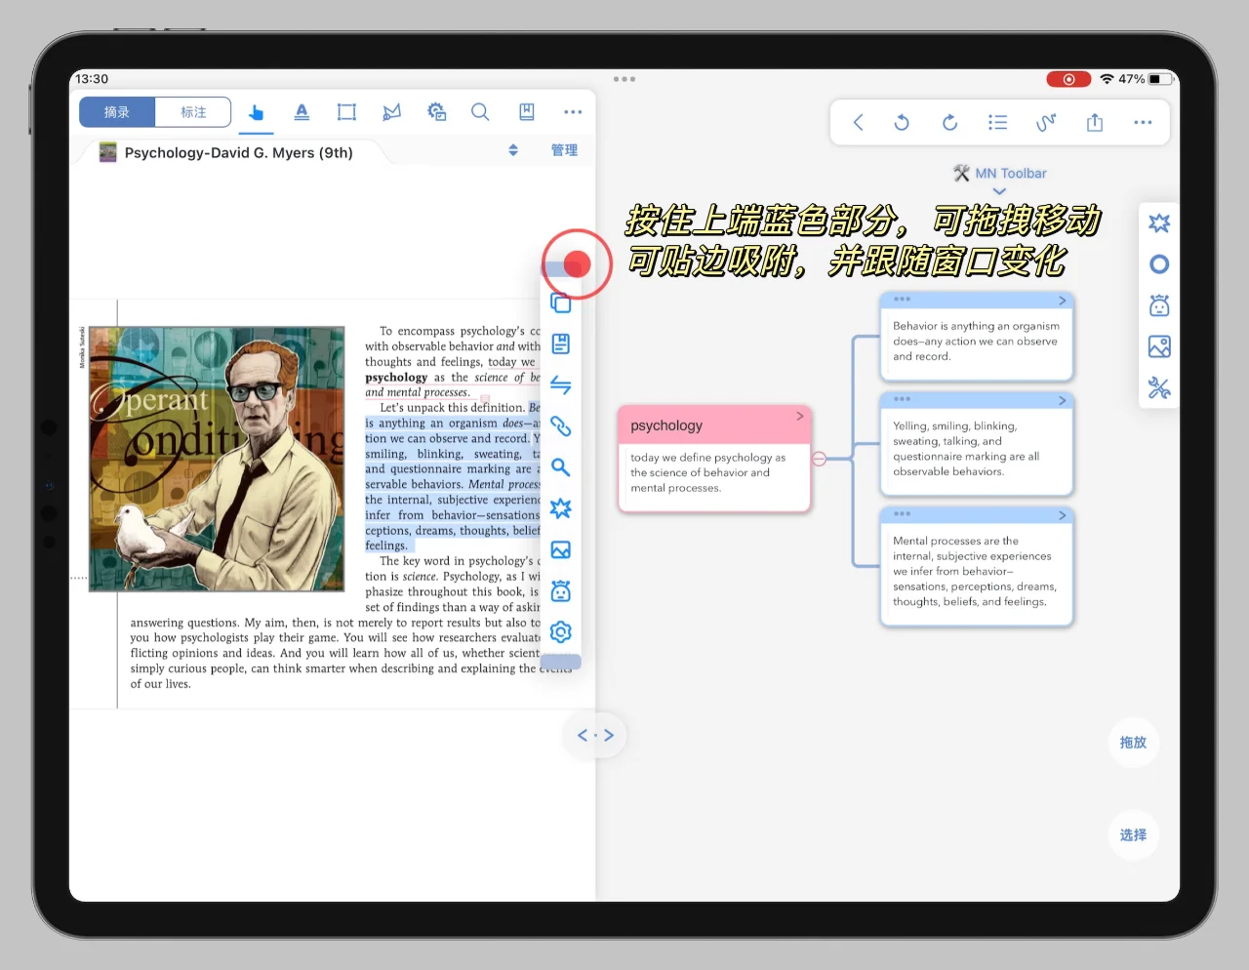
Task: Open the gear-card tool in document toolbar
Action: (436, 112)
